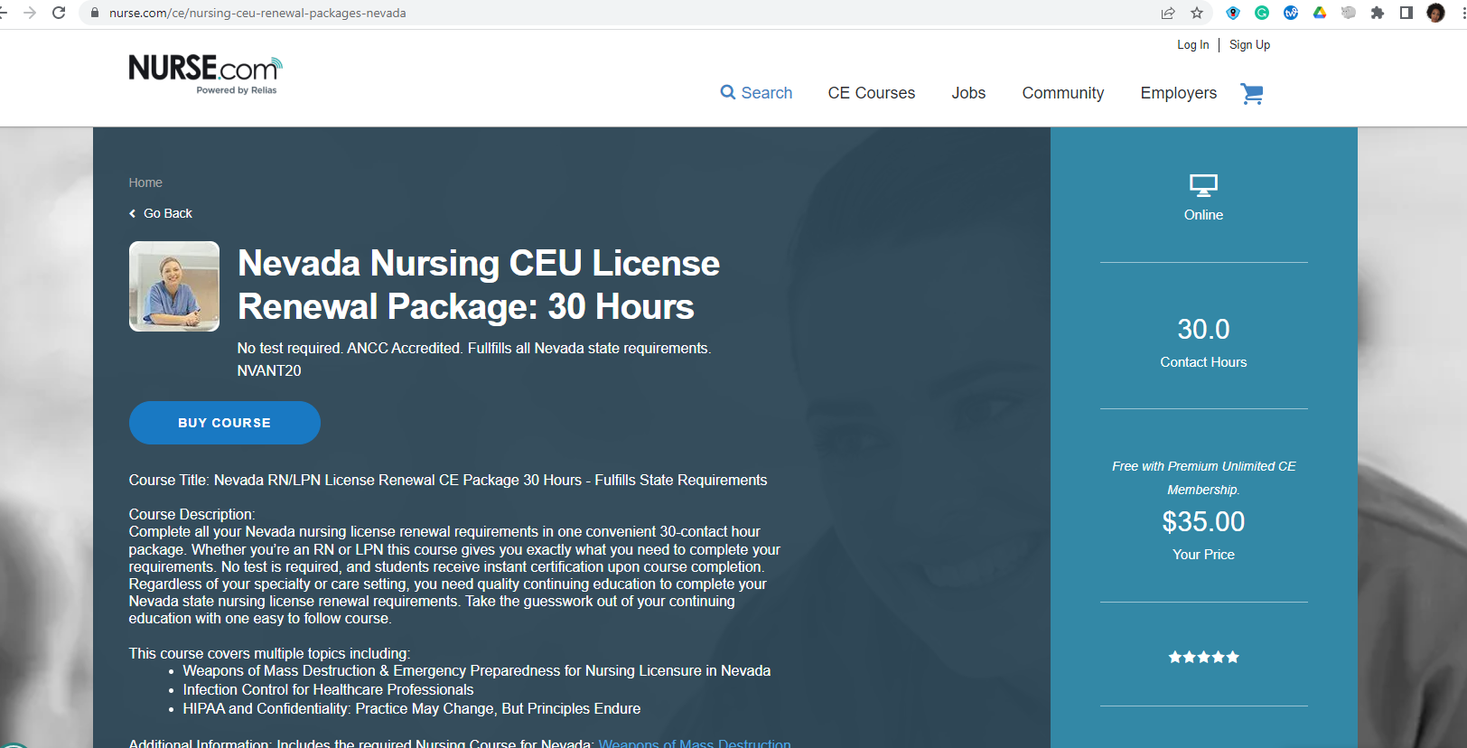Click the Nurse.com logo

205,74
